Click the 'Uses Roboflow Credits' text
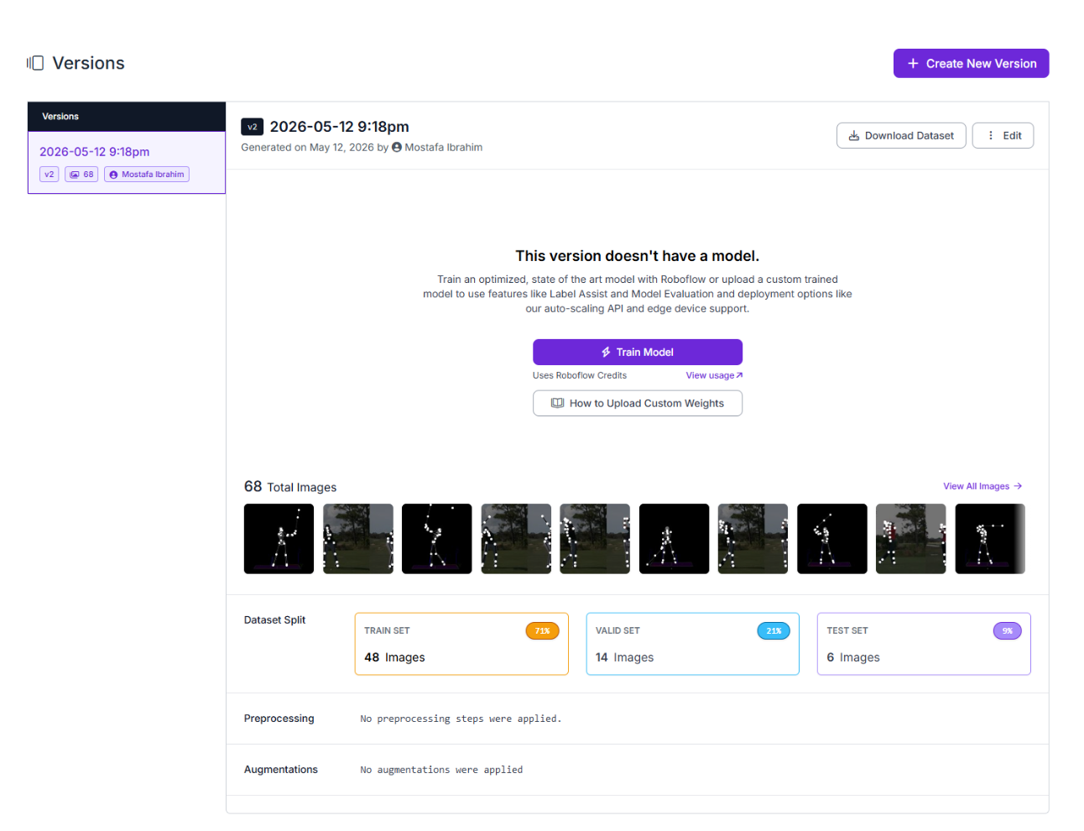 tap(580, 375)
